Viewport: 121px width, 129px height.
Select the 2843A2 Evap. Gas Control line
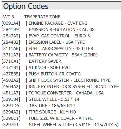[x=46, y=36]
